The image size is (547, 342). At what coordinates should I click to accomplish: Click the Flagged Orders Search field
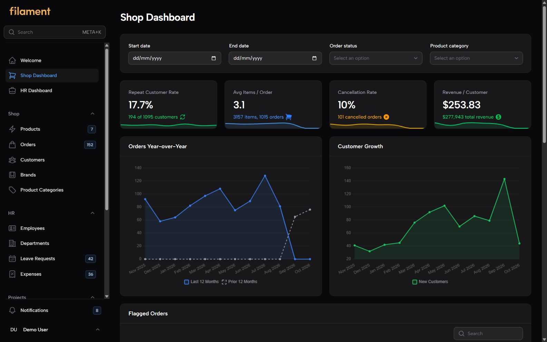pos(488,334)
